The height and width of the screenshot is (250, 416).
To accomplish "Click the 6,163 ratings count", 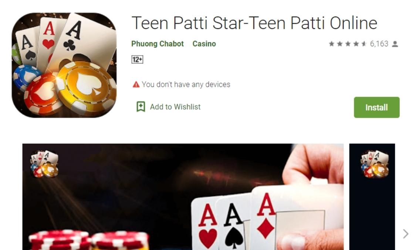I will pyautogui.click(x=379, y=44).
